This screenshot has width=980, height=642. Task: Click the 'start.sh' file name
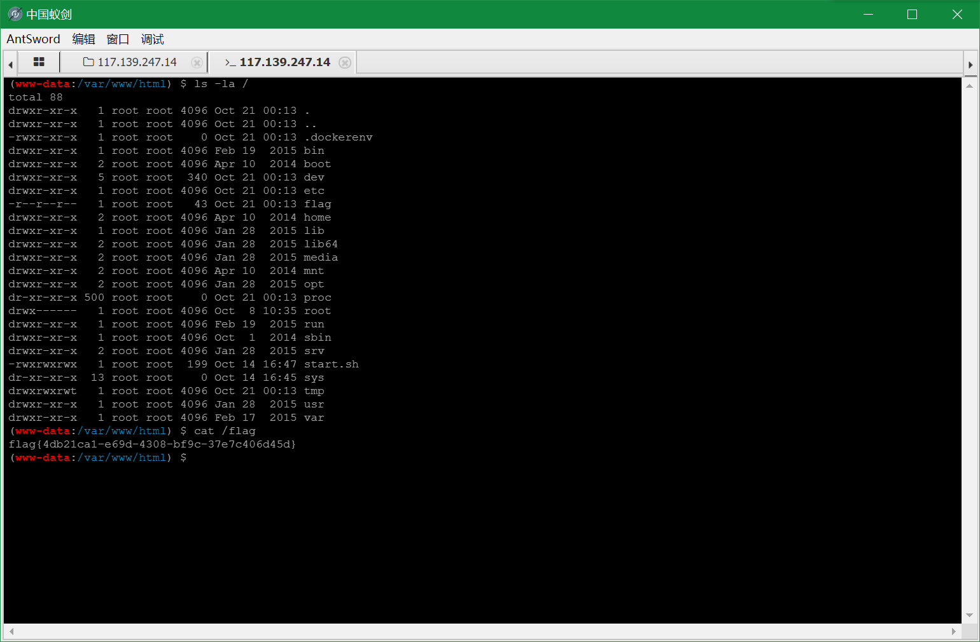point(331,364)
